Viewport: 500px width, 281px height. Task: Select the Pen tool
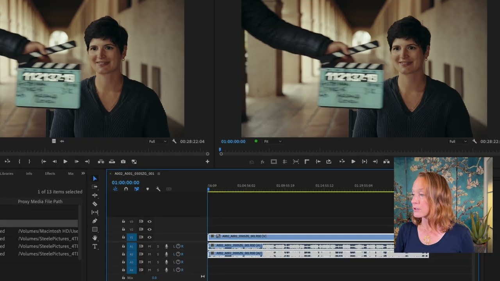pyautogui.click(x=95, y=221)
